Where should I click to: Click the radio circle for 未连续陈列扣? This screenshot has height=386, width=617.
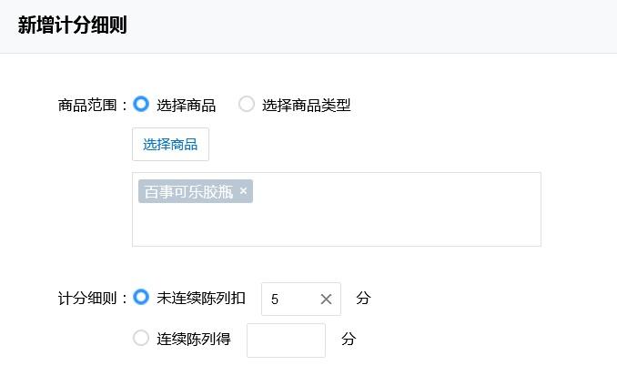pyautogui.click(x=141, y=297)
